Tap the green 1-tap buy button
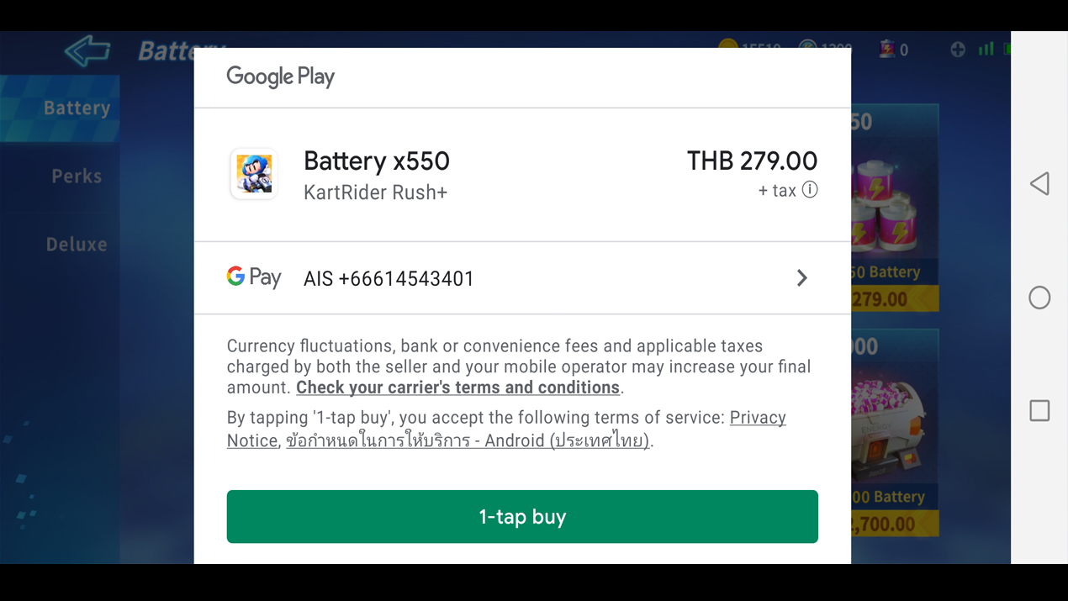The width and height of the screenshot is (1068, 601). pyautogui.click(x=522, y=516)
